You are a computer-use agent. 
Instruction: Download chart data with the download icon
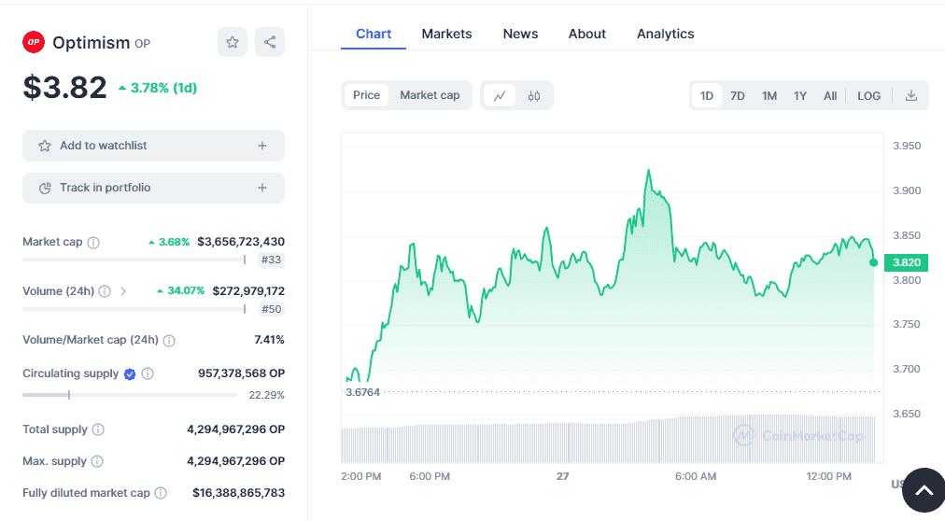tap(911, 96)
